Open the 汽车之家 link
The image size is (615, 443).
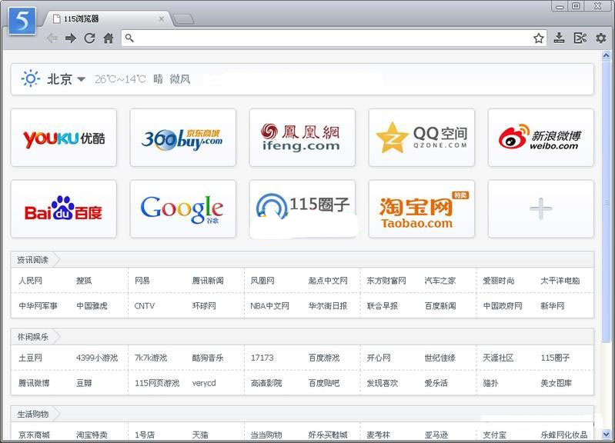(x=440, y=281)
